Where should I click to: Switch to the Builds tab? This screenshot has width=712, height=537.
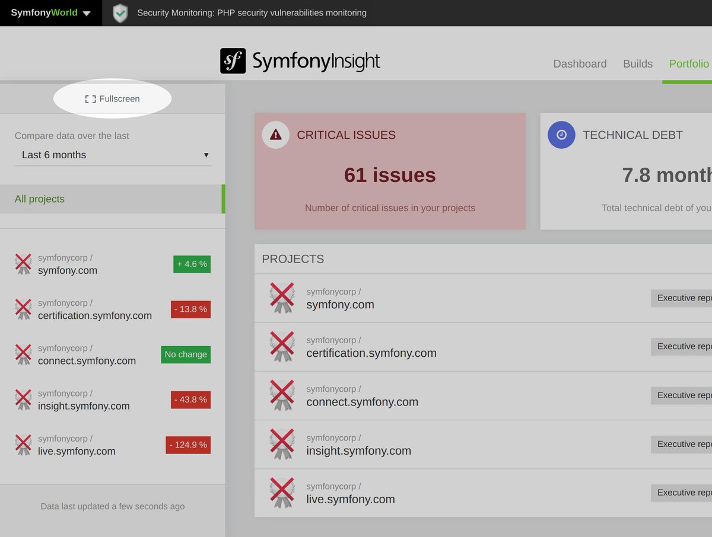pos(638,64)
